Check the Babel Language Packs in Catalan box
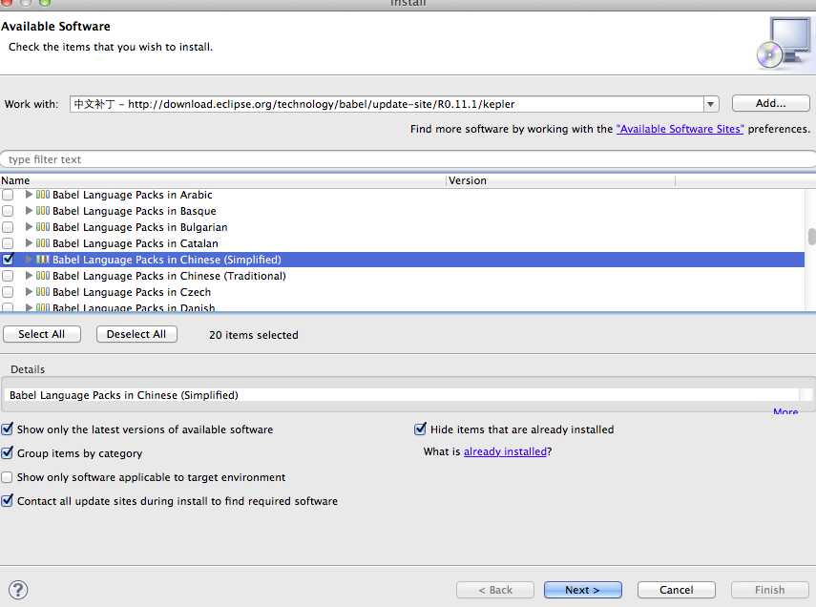This screenshot has width=816, height=607. 8,243
